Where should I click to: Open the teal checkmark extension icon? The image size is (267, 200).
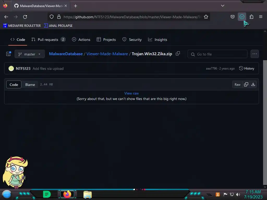tap(242, 17)
